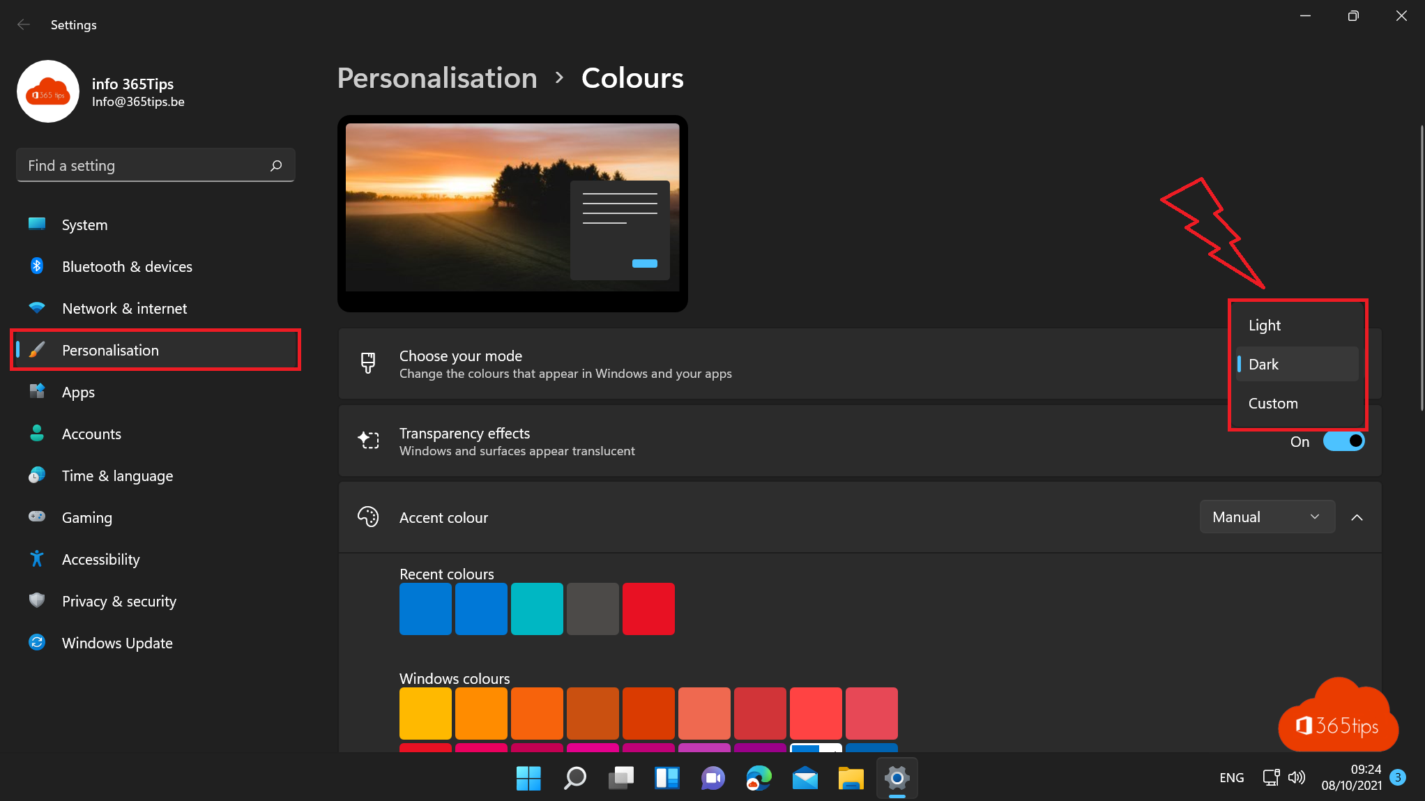Click the back arrow button

[24, 24]
